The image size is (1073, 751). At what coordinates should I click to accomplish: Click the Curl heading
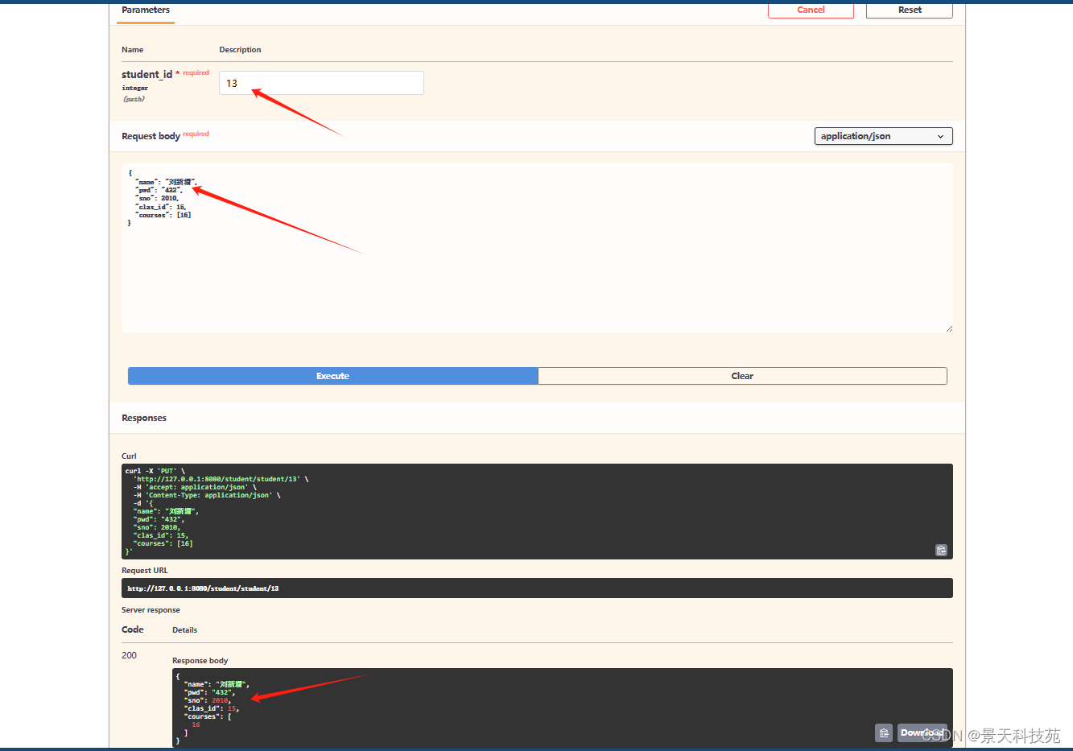pos(129,456)
